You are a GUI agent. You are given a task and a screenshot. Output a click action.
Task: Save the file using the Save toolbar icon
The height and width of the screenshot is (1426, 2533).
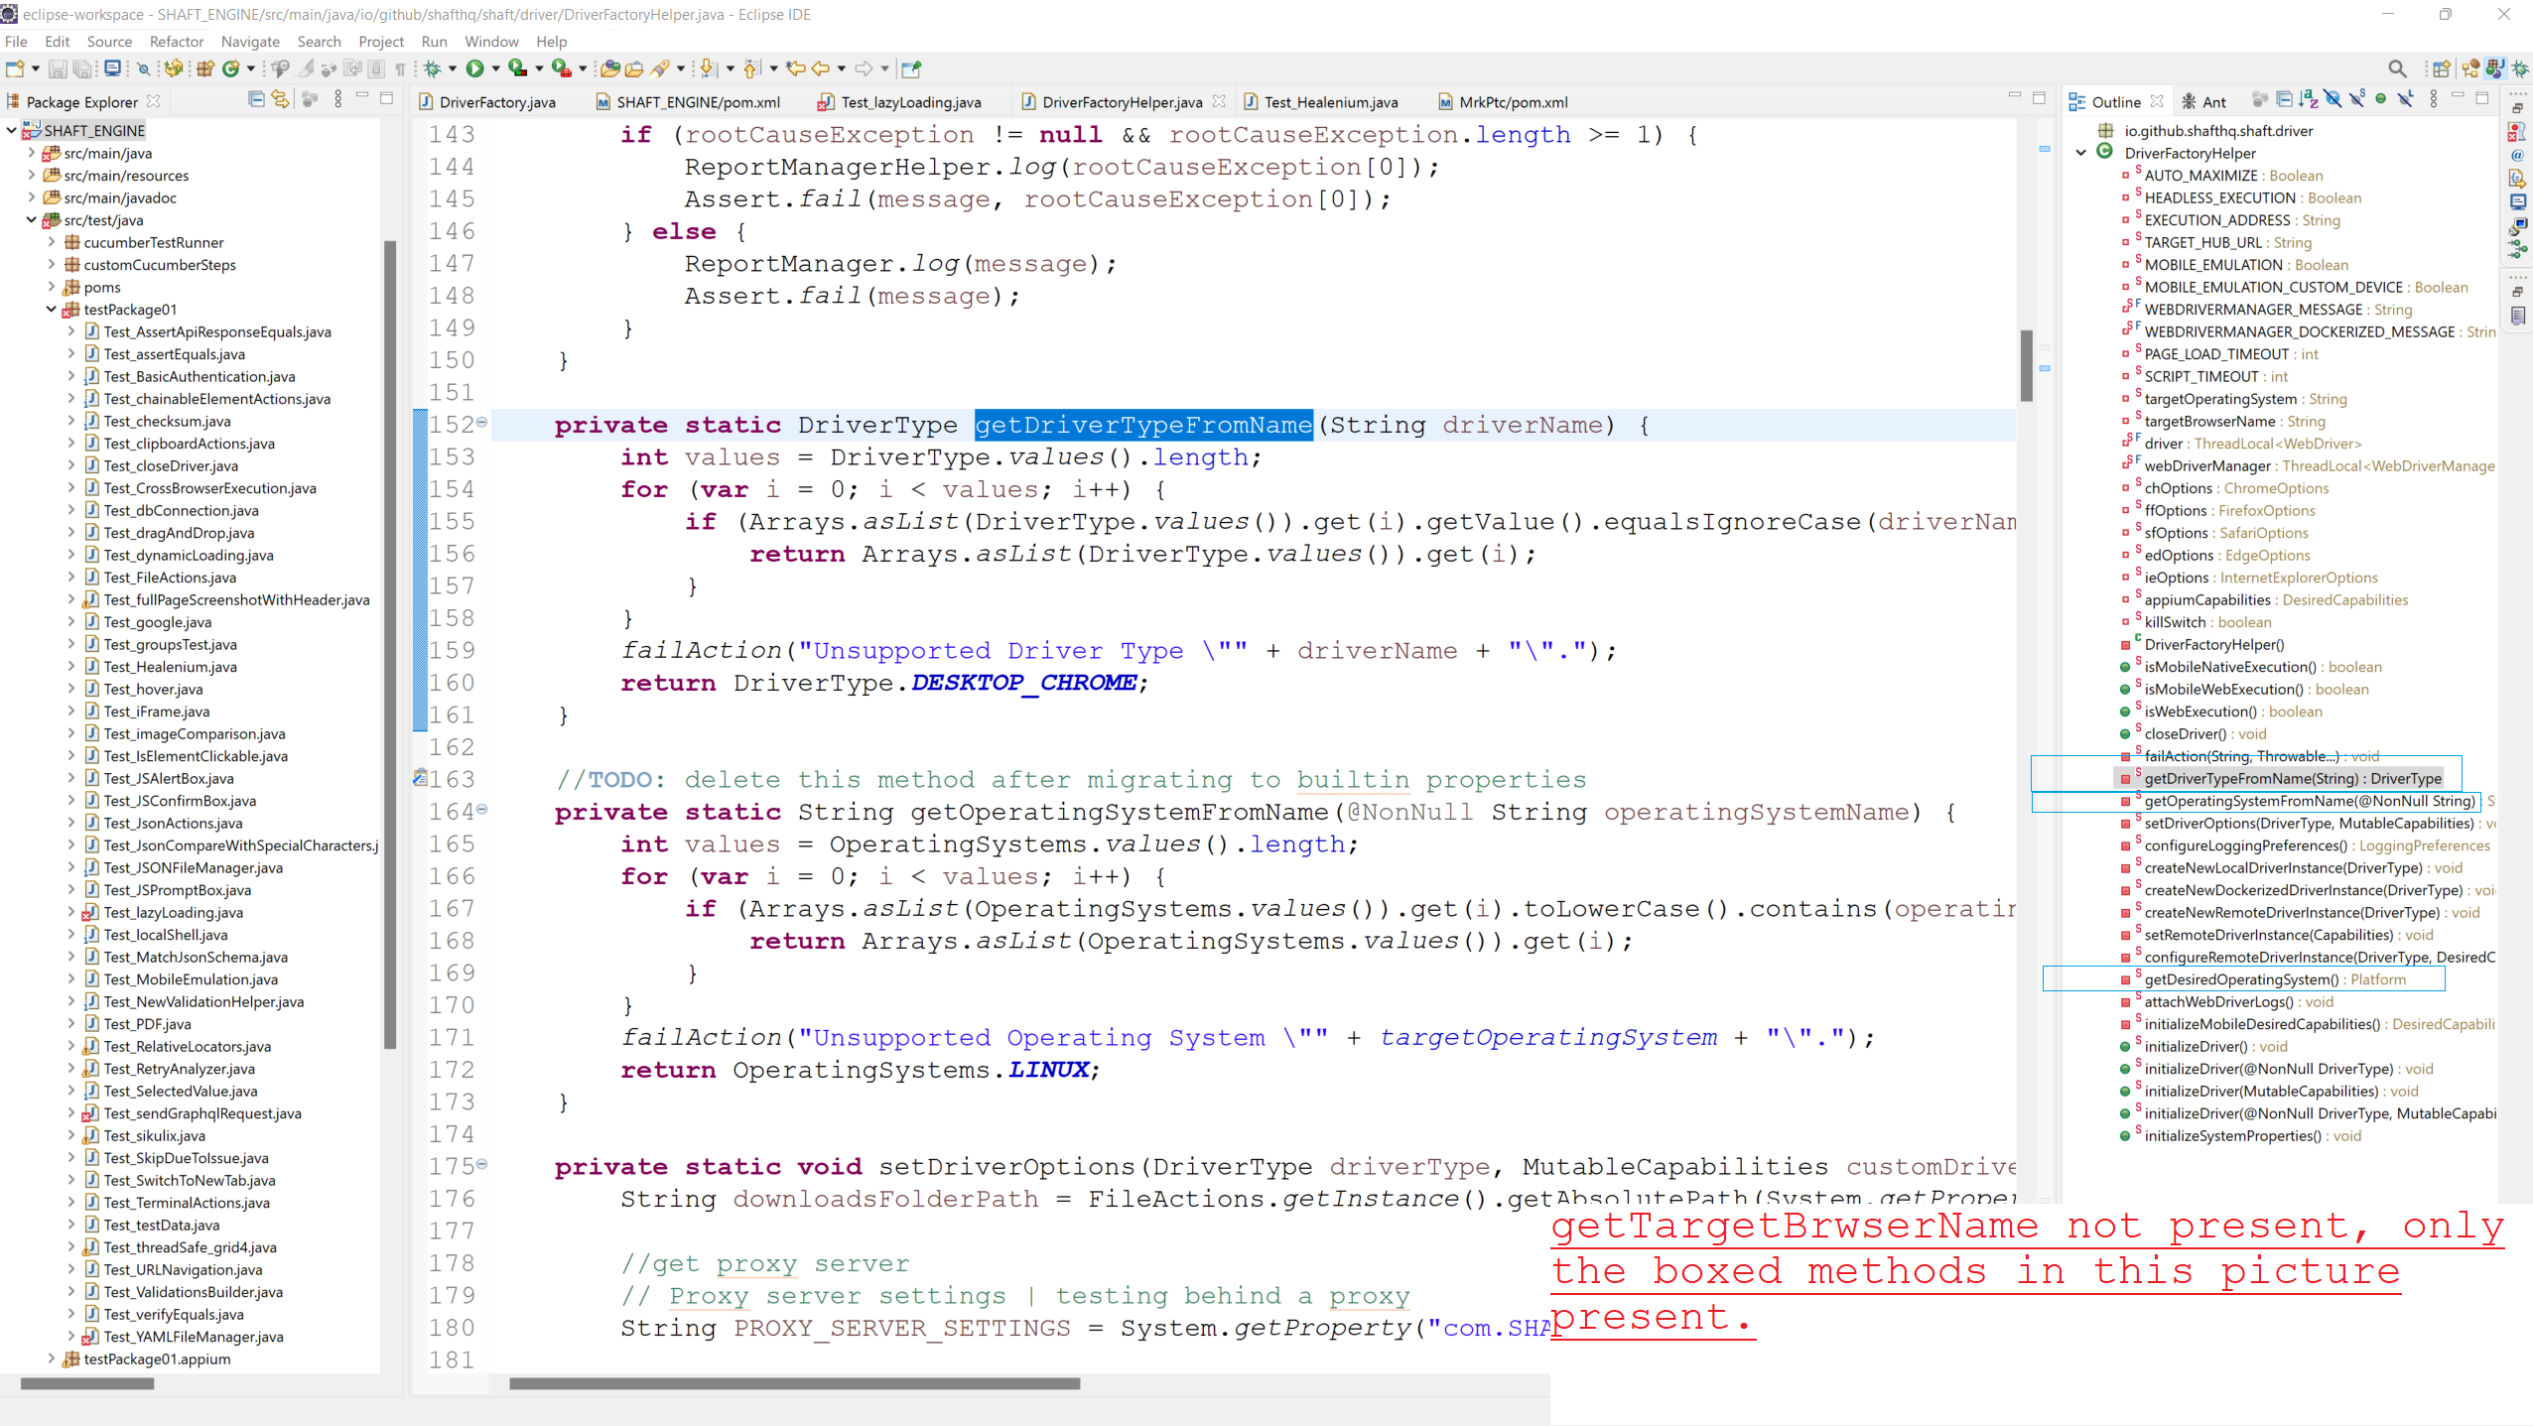click(x=59, y=68)
